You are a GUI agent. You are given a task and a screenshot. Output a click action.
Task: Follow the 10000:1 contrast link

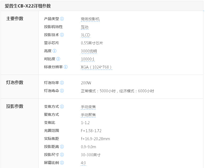[88, 59]
